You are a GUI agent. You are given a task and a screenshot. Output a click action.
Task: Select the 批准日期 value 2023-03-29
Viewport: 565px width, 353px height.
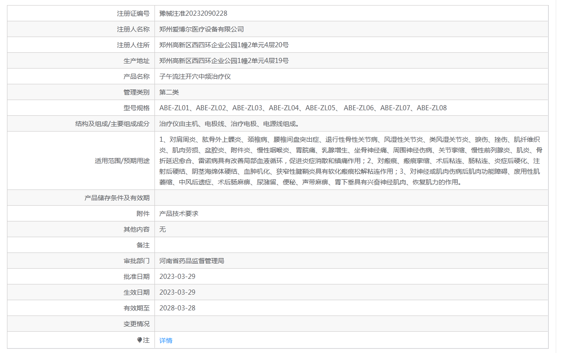pyautogui.click(x=177, y=277)
